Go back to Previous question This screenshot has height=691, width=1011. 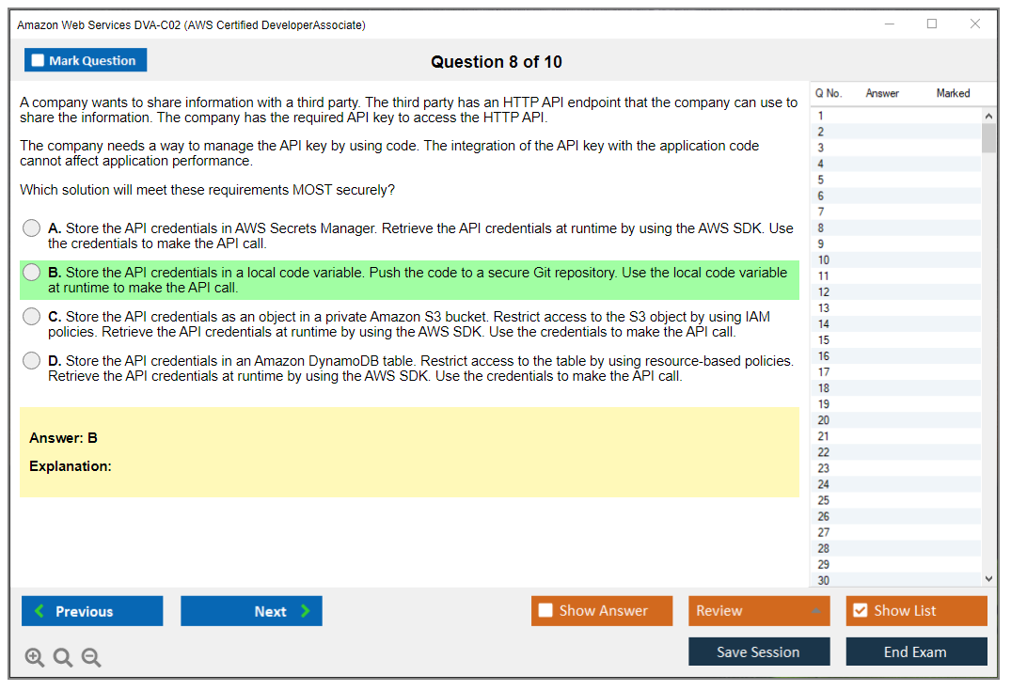tap(92, 611)
